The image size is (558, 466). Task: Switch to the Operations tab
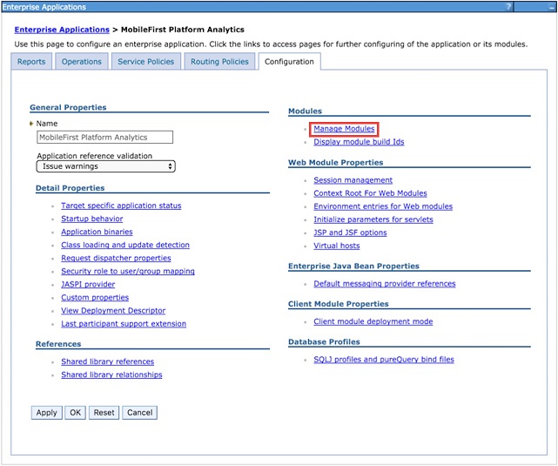[82, 62]
